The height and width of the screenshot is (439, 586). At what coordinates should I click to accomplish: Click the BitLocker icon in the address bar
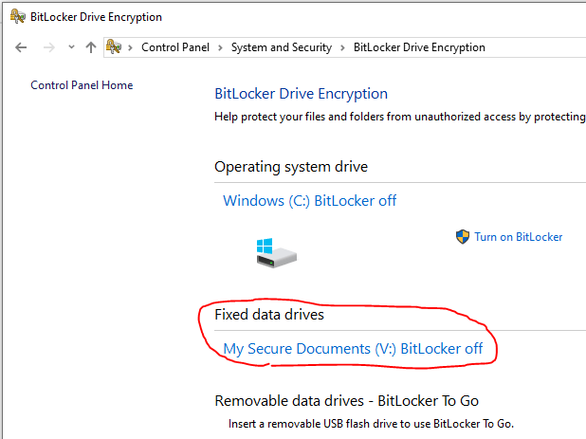click(115, 47)
